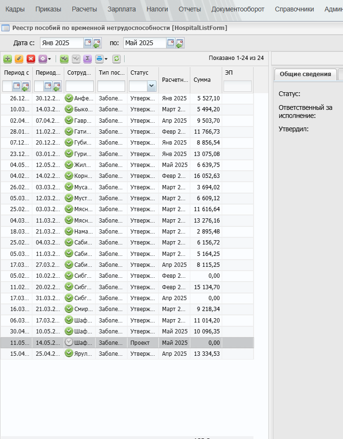The image size is (343, 439).
Task: Click the orange Edit record pencil icon
Action: [x=19, y=59]
